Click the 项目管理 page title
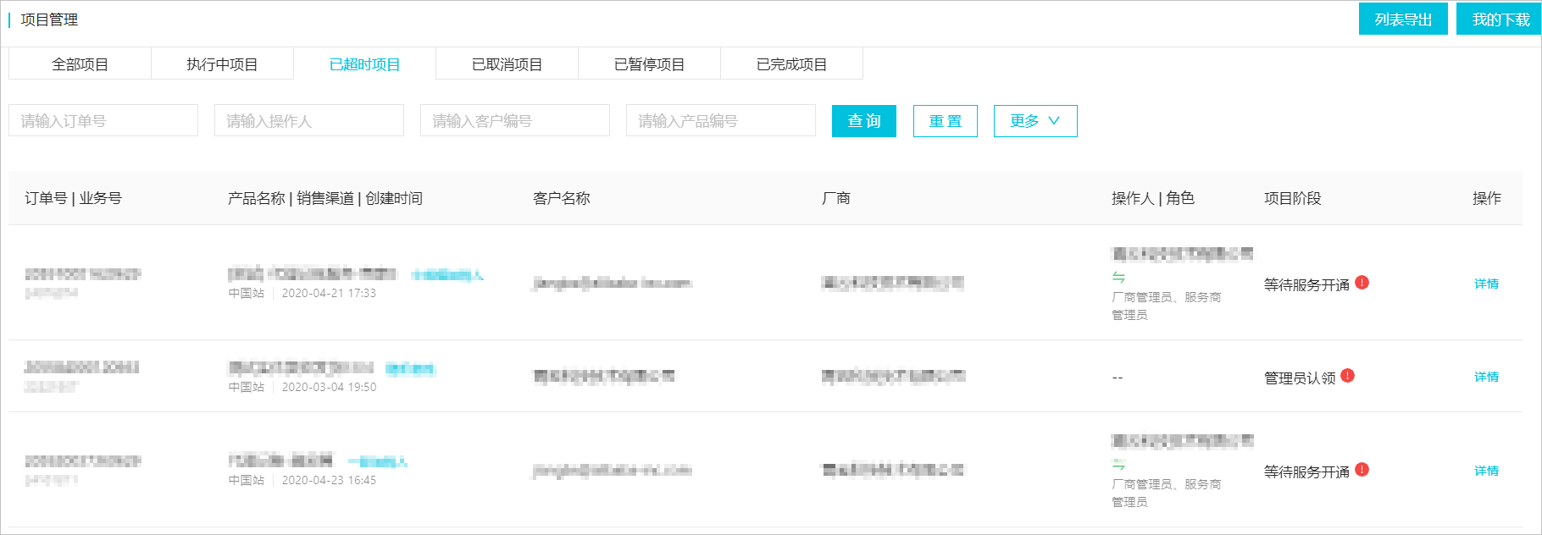The image size is (1542, 535). [49, 19]
